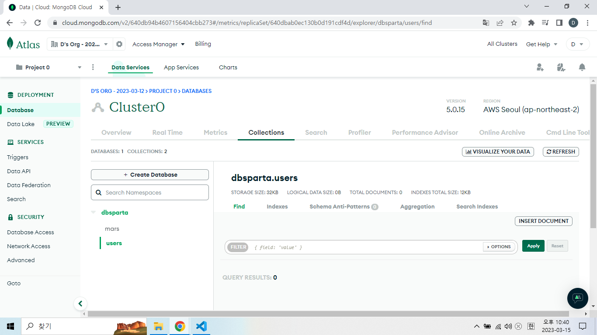
Task: Open File Explorer from taskbar
Action: click(158, 326)
